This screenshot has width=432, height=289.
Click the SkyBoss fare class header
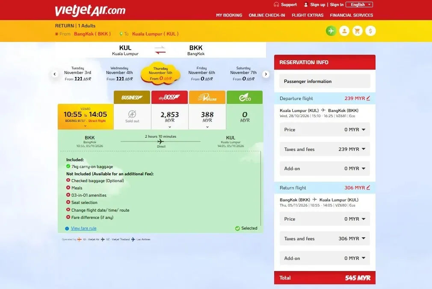[169, 97]
